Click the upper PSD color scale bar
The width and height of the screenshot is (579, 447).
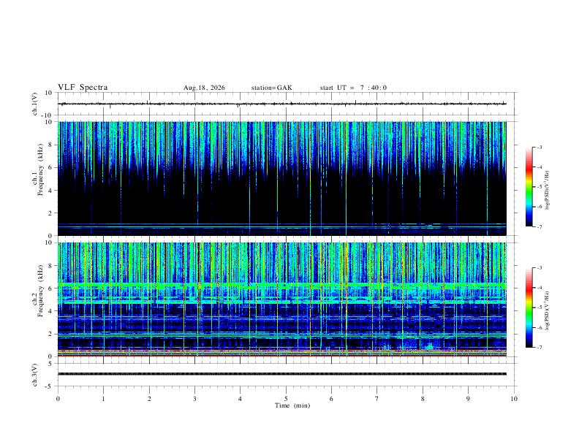click(x=529, y=187)
